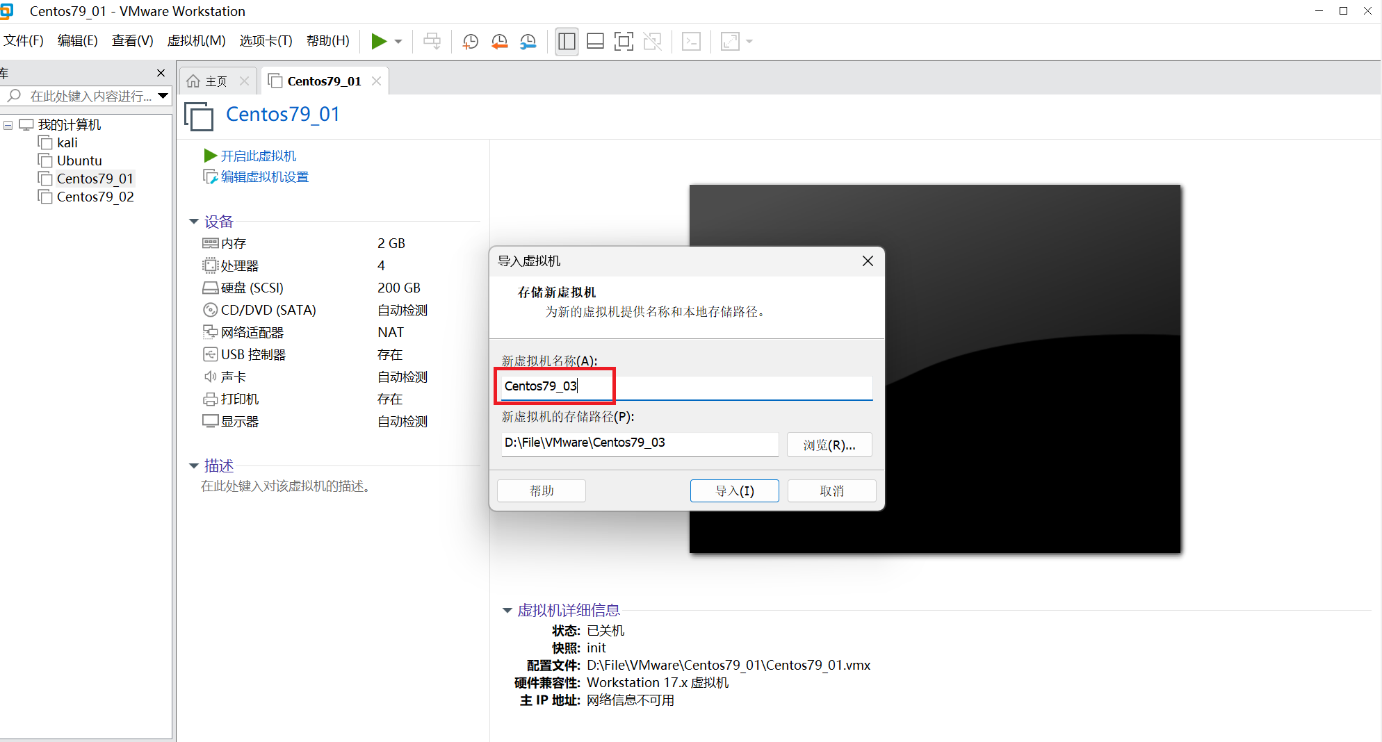Toggle the thumbnail bar view icon

click(x=595, y=42)
